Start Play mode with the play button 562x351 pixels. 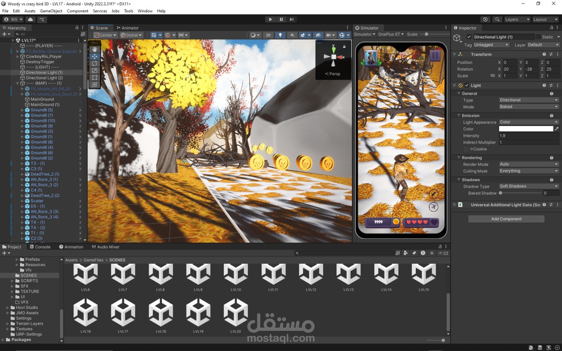click(x=270, y=19)
